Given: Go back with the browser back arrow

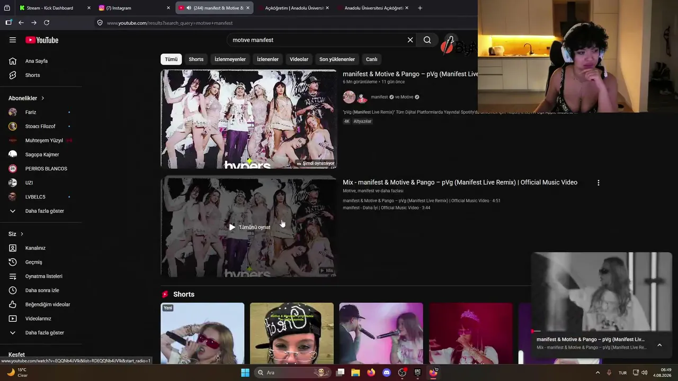Looking at the screenshot, I should point(21,23).
